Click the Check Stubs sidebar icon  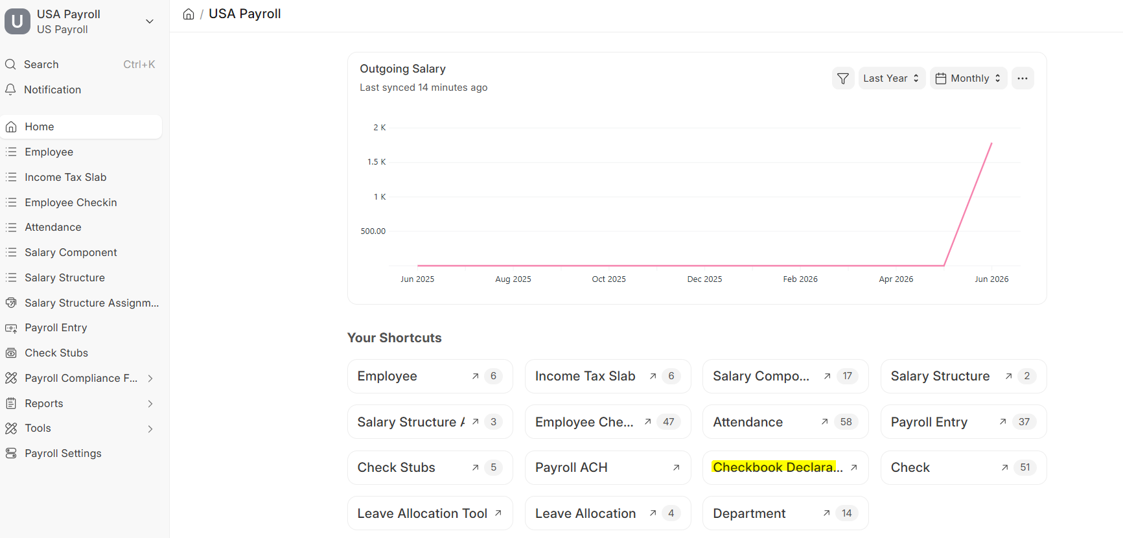coord(11,353)
